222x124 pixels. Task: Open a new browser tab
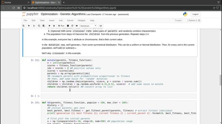pyautogui.click(x=64, y=2)
